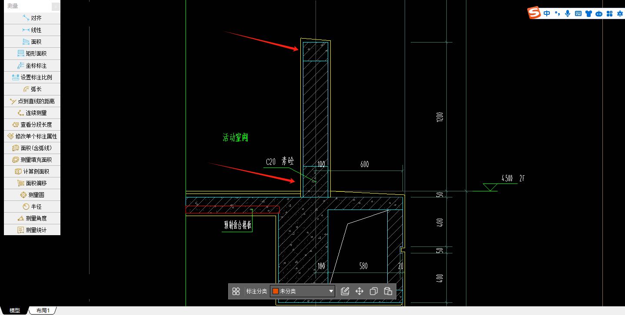Choose the 矩形面积 rectangle area tool

pyautogui.click(x=32, y=53)
